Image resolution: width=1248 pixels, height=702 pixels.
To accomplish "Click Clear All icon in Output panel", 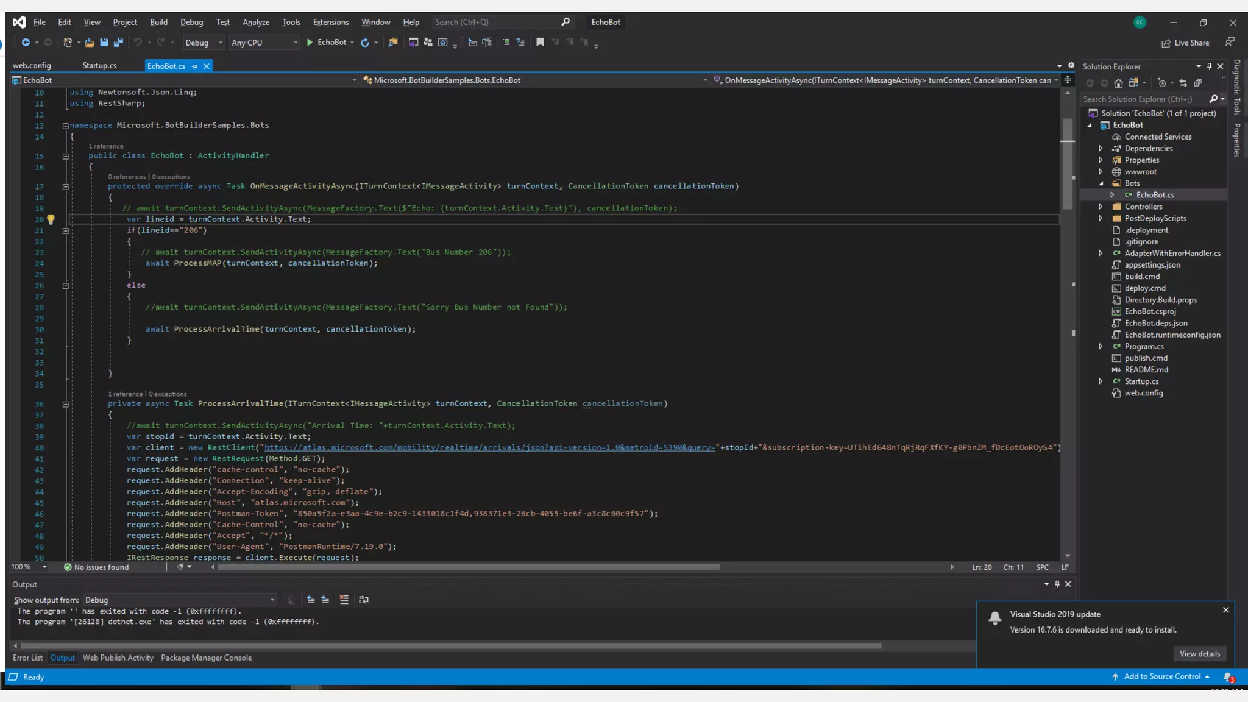I will point(344,600).
